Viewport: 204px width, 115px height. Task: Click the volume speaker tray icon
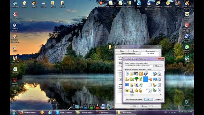click(x=175, y=112)
